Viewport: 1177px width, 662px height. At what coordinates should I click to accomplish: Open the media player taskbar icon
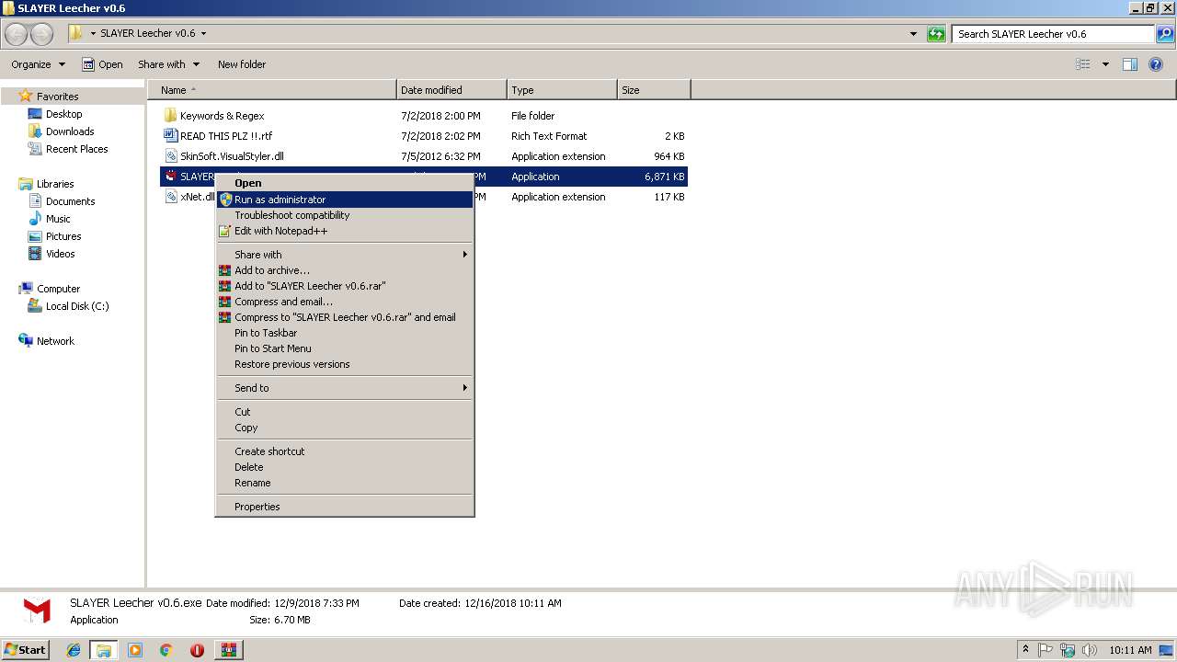(x=135, y=650)
